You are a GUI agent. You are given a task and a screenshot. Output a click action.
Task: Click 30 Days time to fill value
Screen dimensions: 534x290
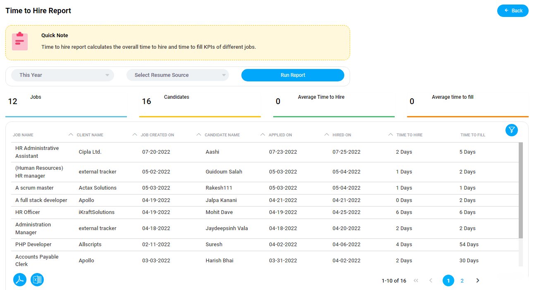click(469, 261)
